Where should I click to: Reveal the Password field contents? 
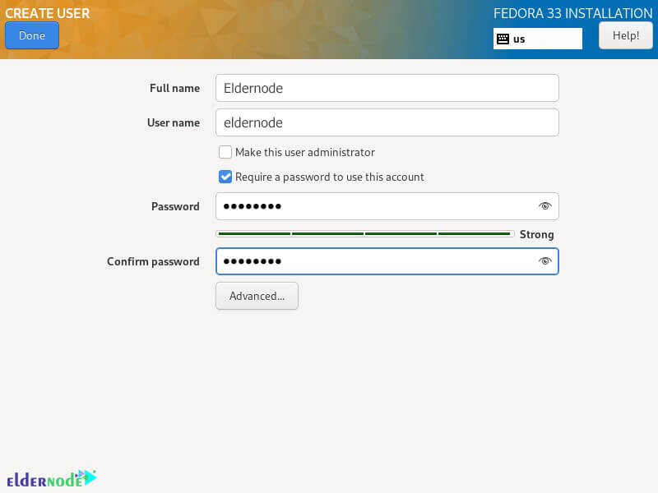[544, 206]
